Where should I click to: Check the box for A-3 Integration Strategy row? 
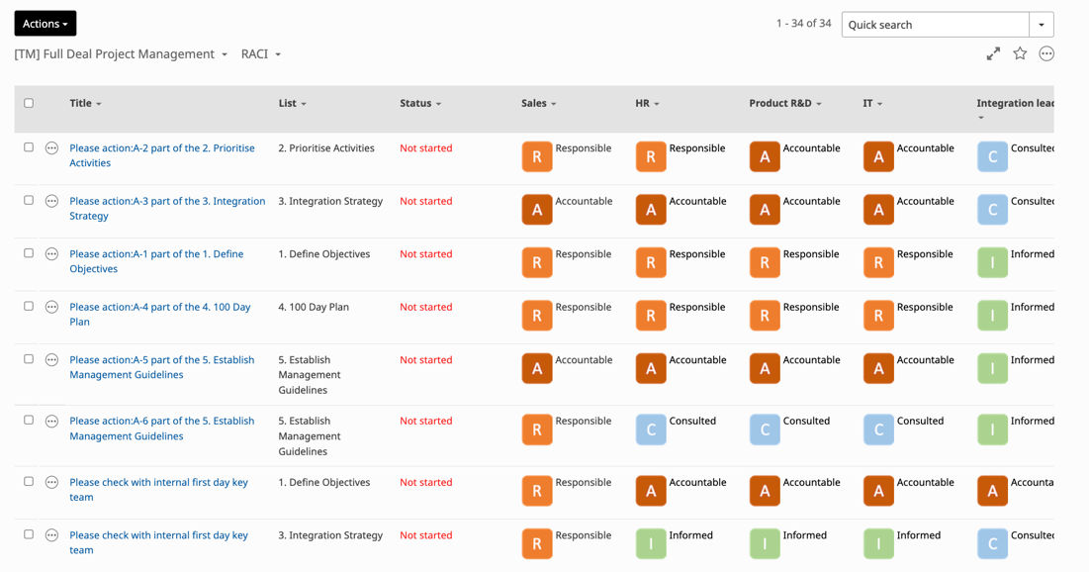[29, 200]
